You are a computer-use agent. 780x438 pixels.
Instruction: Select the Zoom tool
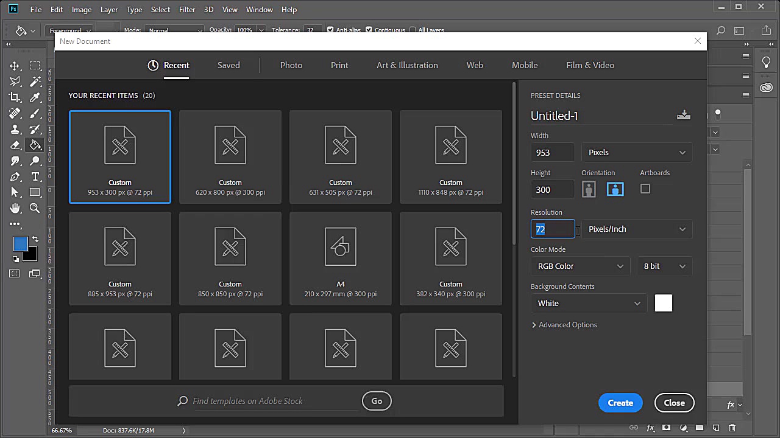(x=35, y=208)
